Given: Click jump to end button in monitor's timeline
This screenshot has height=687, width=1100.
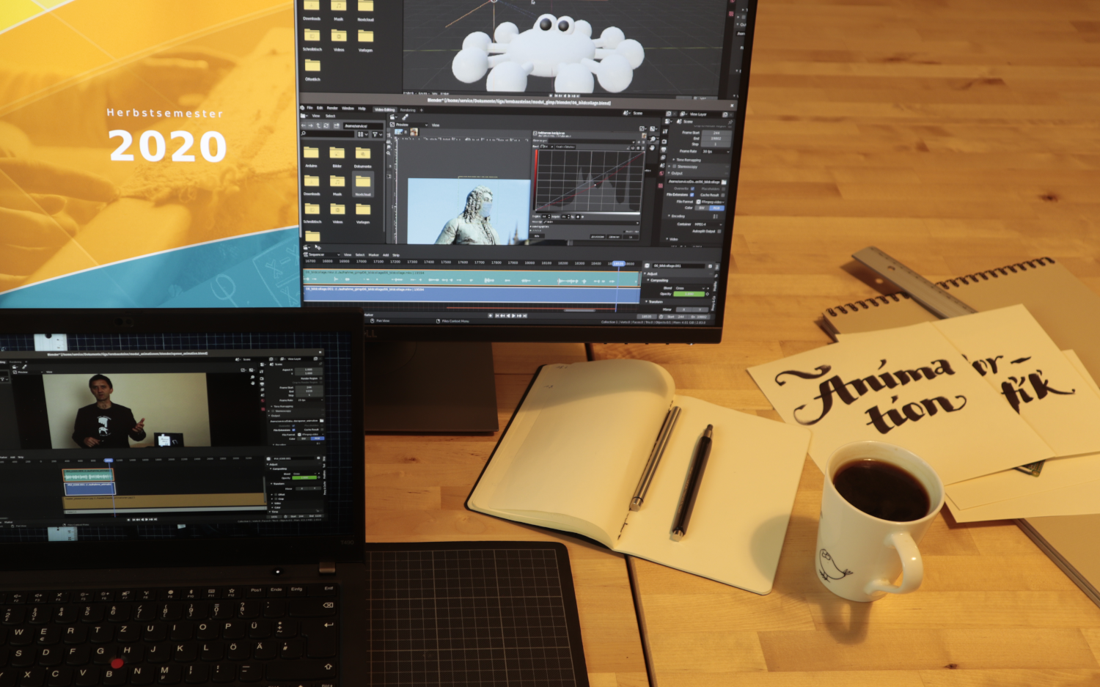Looking at the screenshot, I should [x=525, y=316].
